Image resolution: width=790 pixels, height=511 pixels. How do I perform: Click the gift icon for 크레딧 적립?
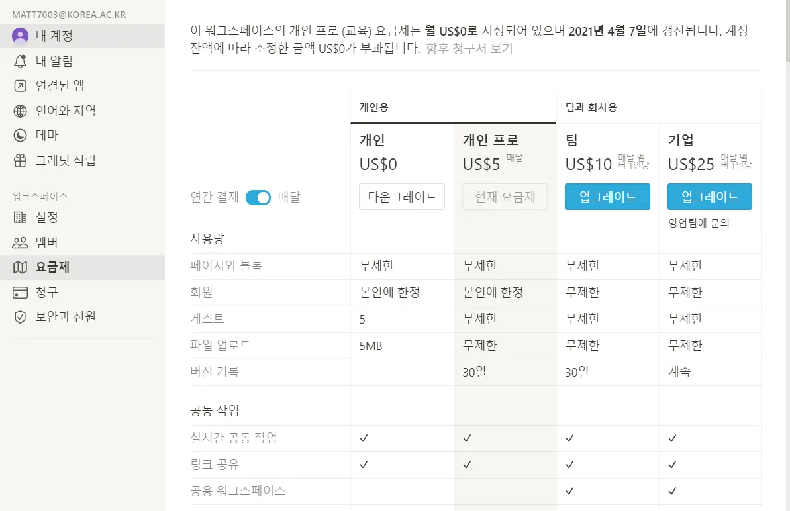[21, 160]
